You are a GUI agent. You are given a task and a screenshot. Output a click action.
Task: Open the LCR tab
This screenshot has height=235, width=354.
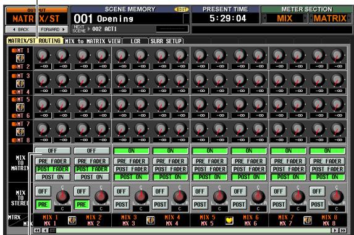(135, 41)
